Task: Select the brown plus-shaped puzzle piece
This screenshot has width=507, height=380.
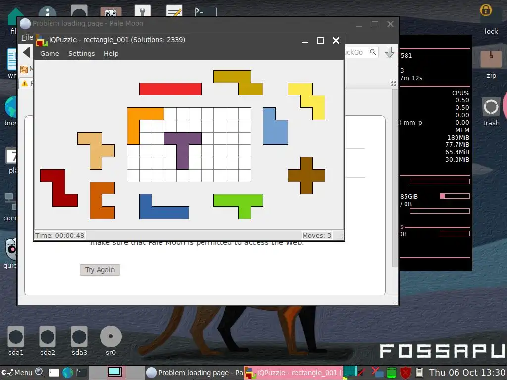Action: pos(306,176)
